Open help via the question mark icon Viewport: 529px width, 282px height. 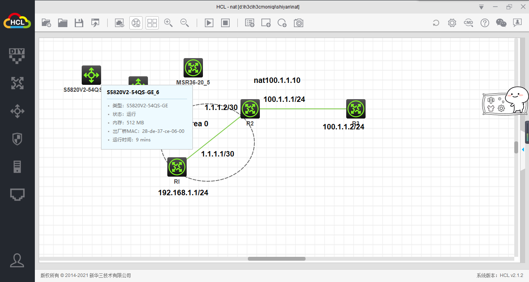485,23
